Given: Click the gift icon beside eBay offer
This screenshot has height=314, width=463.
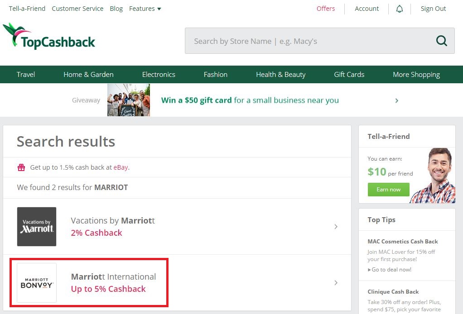Looking at the screenshot, I should point(21,167).
